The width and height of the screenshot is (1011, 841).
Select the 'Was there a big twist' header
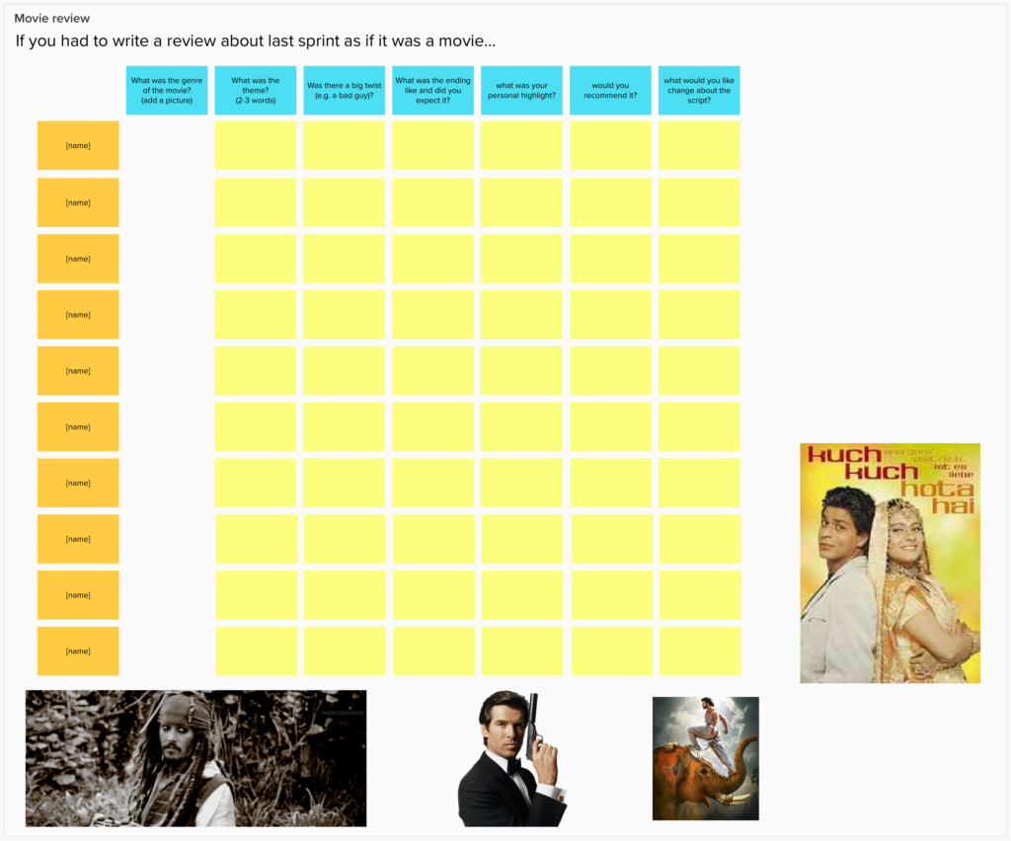pos(344,91)
